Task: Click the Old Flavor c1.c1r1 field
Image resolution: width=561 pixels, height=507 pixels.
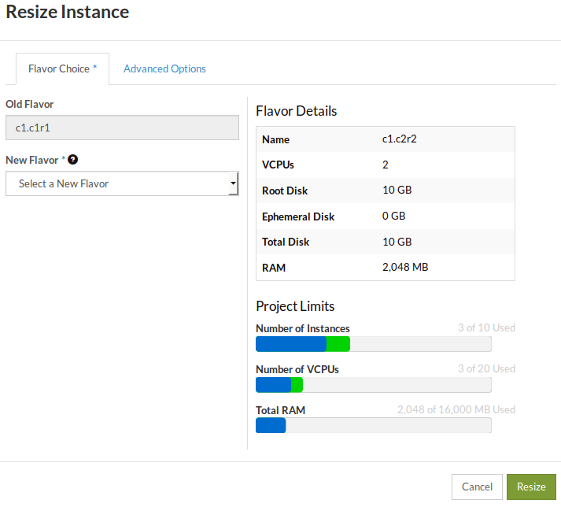Action: (122, 128)
